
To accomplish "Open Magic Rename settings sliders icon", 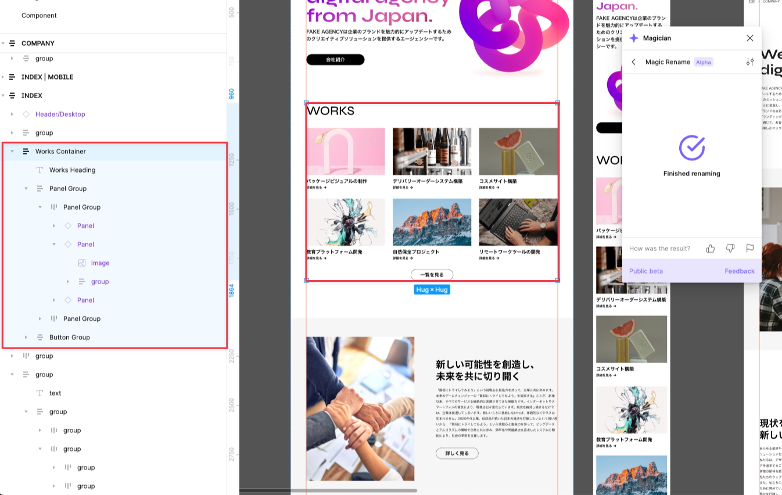I will point(750,62).
